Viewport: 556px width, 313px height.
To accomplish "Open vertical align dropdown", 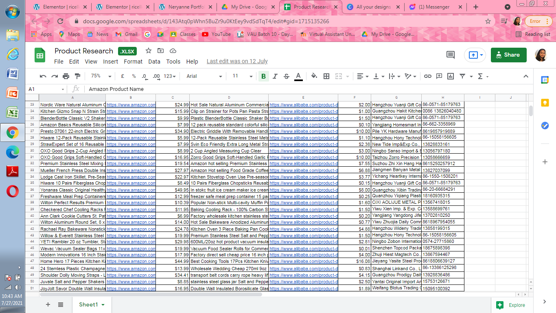I will [x=378, y=76].
